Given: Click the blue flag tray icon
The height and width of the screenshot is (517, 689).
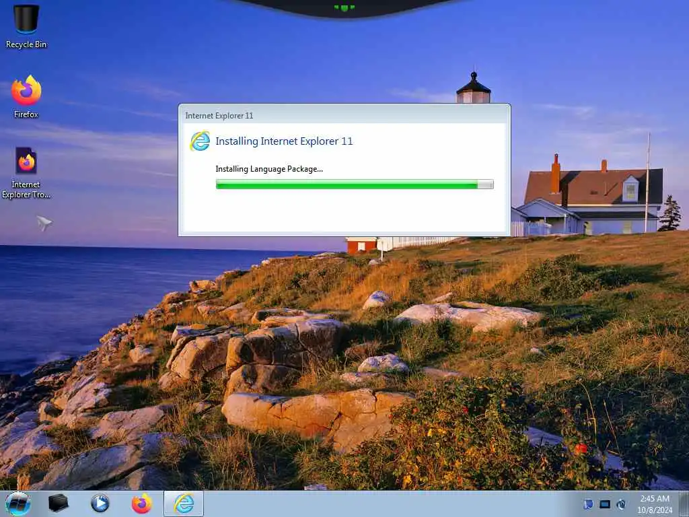Looking at the screenshot, I should 588,504.
